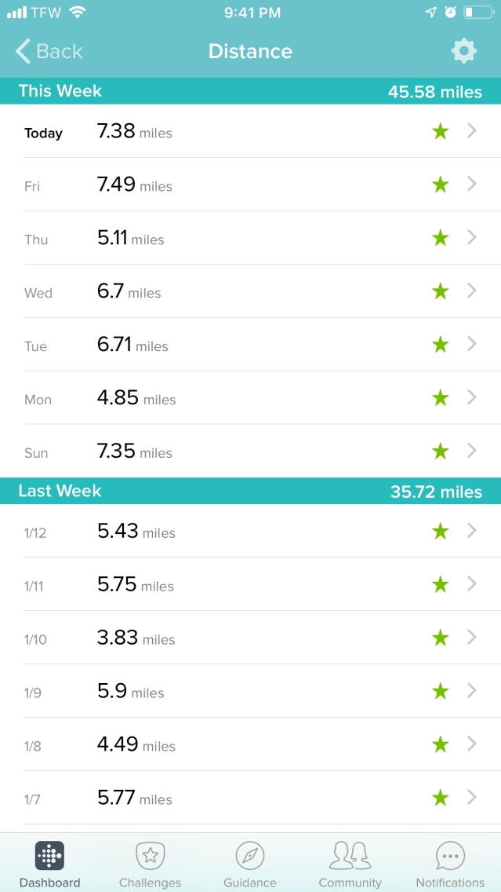The image size is (501, 892).
Task: Tap the green star for Today
Action: tap(441, 132)
